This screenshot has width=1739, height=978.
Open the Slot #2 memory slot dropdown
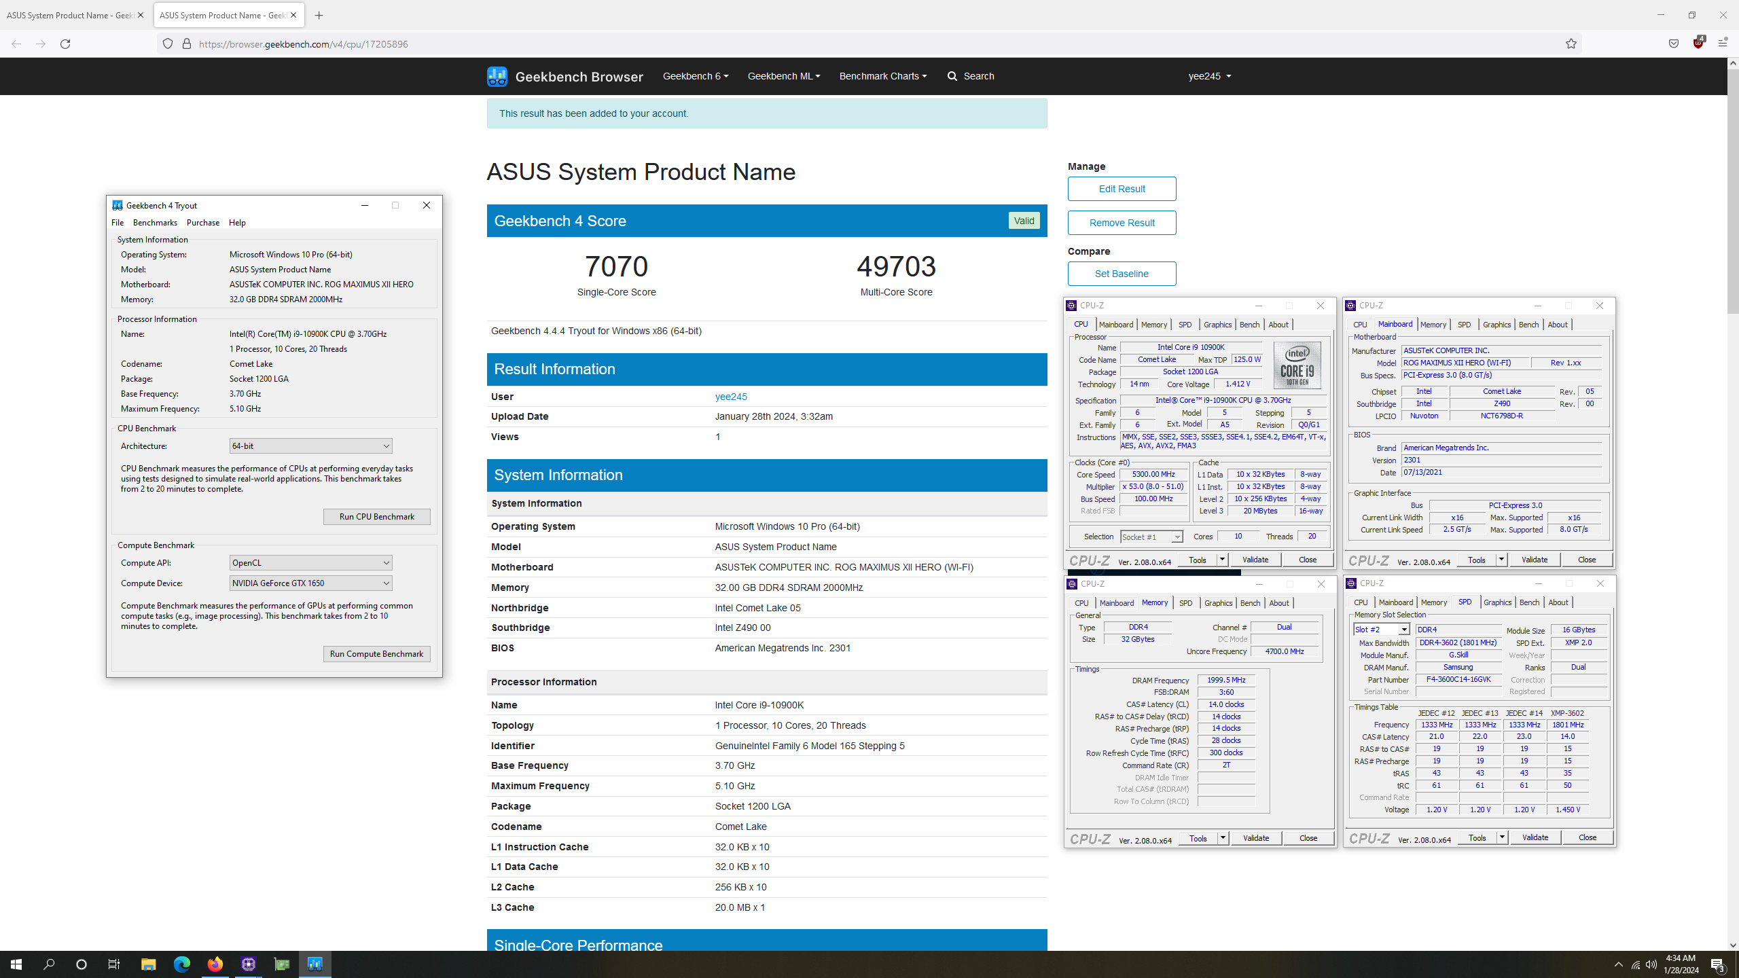1381,630
